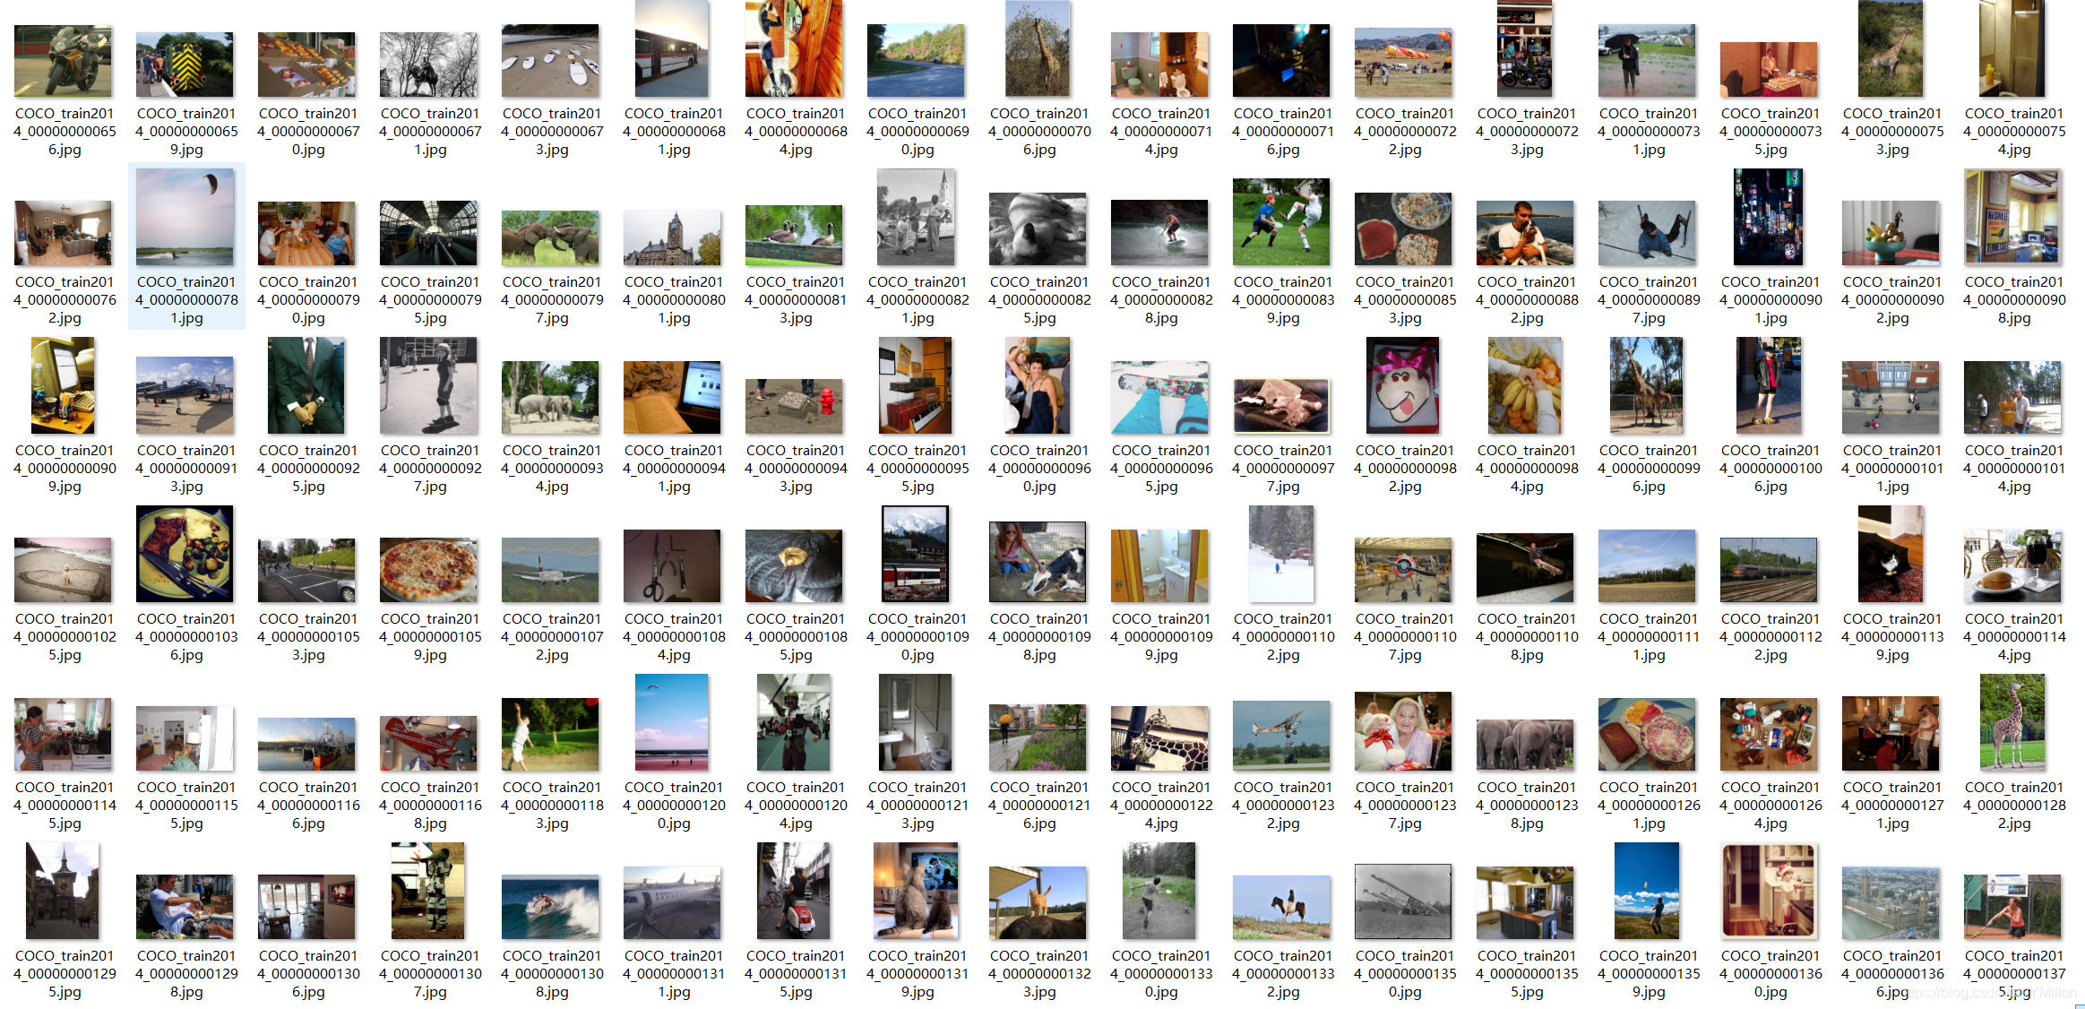Select the tennis player image 1375.jpg
This screenshot has height=1009, width=2085.
2012,906
